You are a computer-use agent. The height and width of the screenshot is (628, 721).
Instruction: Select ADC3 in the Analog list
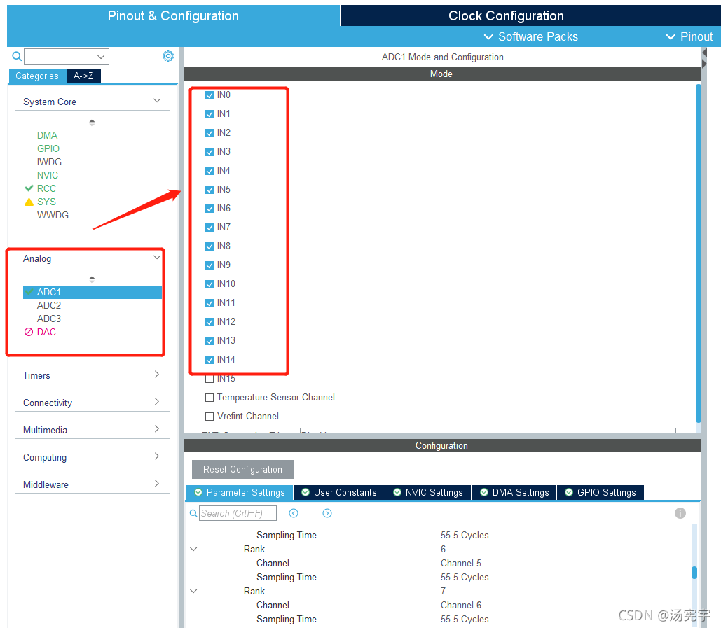(49, 319)
